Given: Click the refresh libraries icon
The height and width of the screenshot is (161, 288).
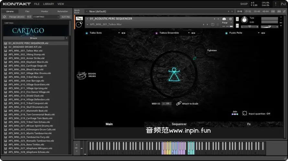Looking at the screenshot, I should (x=5, y=16).
